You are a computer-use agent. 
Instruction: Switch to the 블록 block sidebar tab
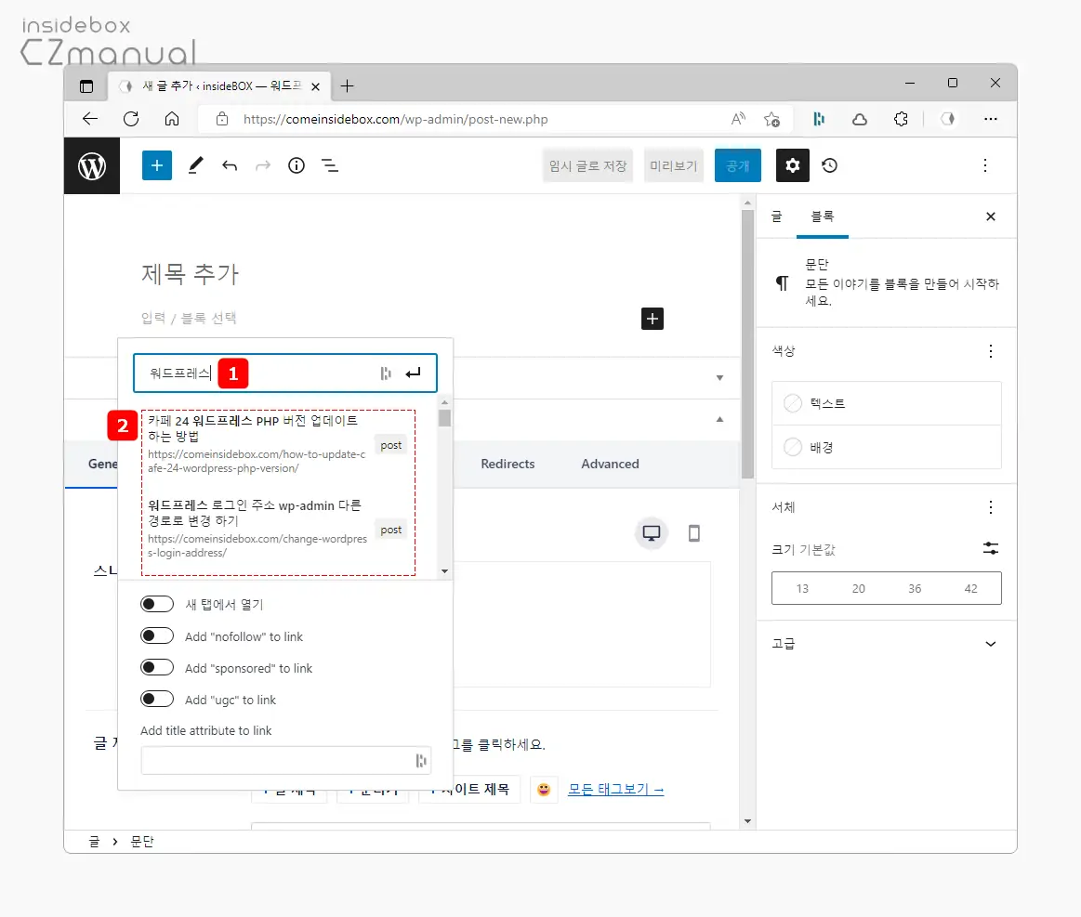click(x=823, y=216)
